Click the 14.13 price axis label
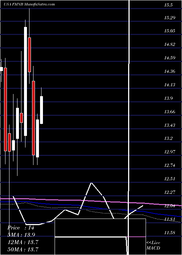Image resolution: width=182 pixels, height=255 pixels. pyautogui.click(x=170, y=85)
